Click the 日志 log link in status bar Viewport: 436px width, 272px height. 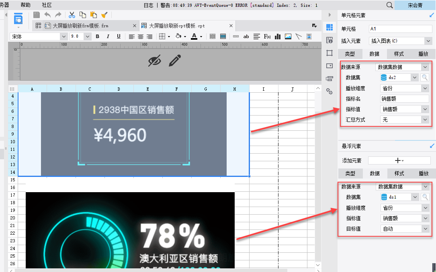149,5
